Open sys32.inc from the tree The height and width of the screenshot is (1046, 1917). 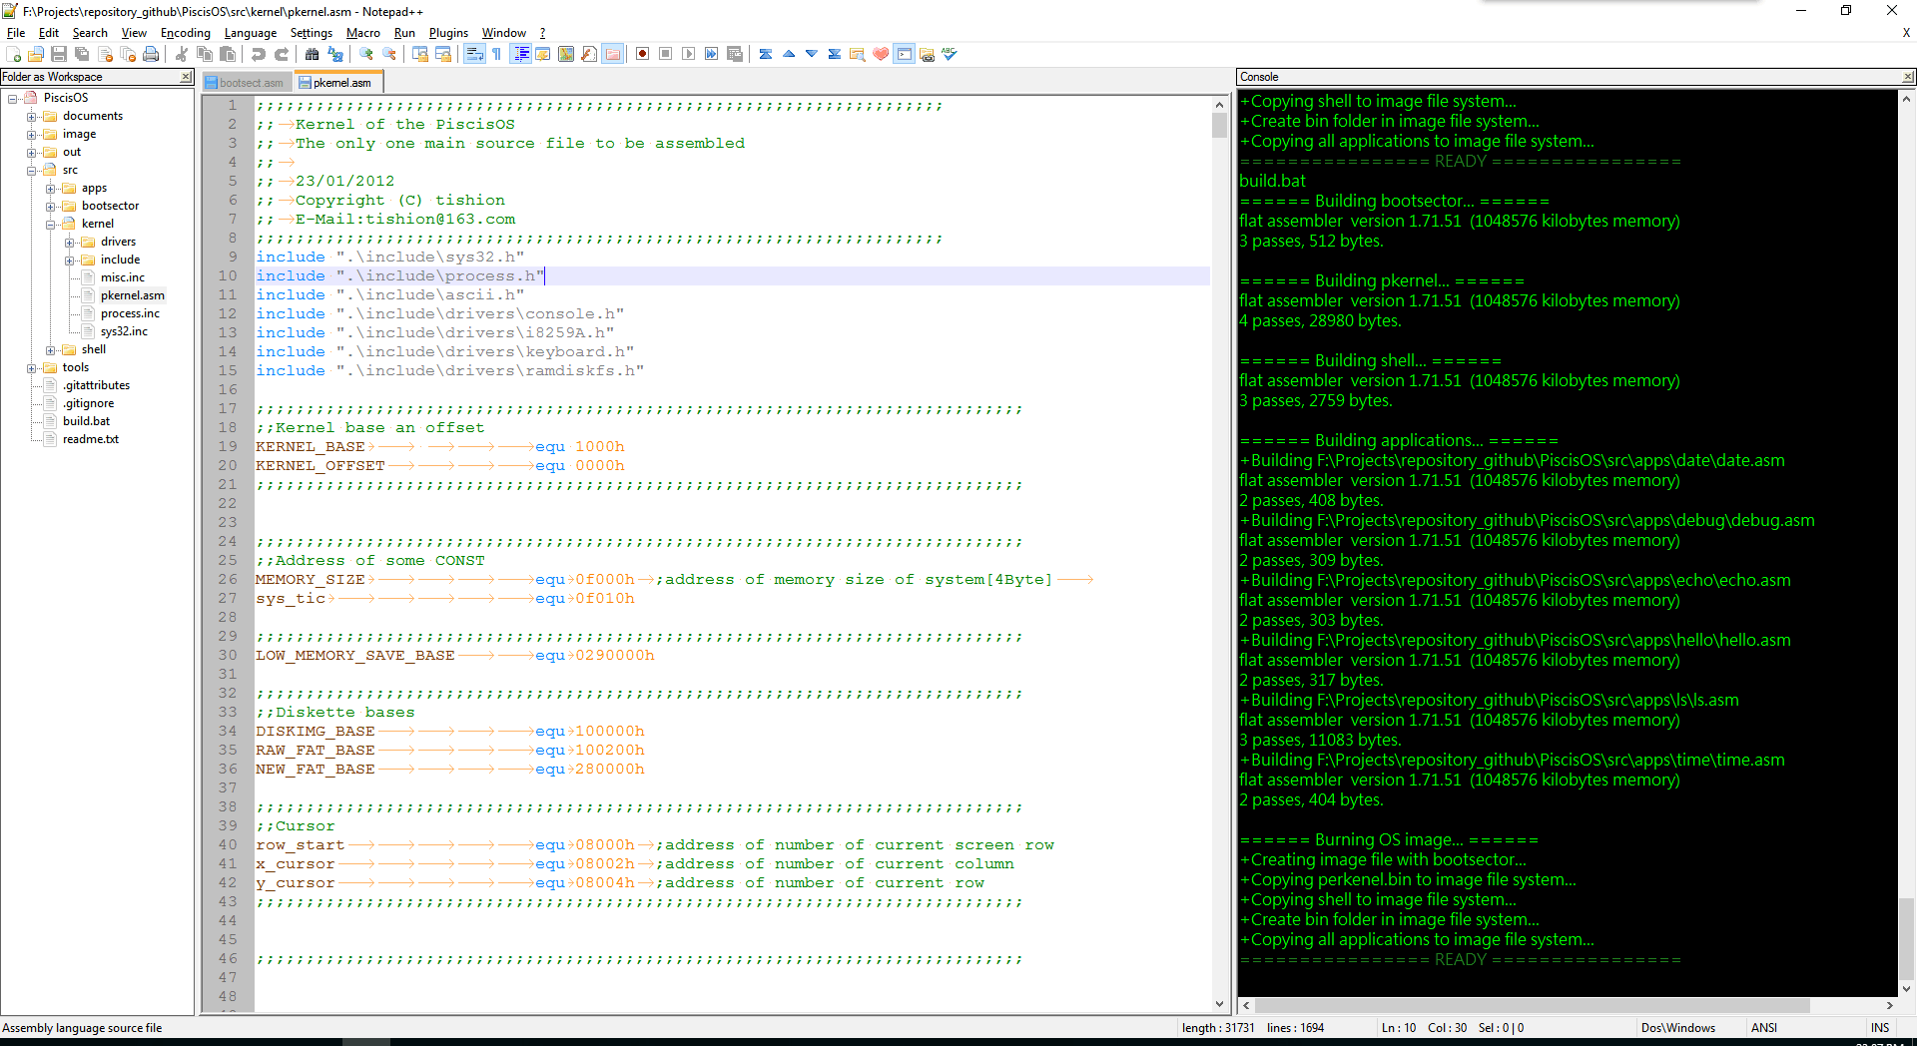(124, 331)
